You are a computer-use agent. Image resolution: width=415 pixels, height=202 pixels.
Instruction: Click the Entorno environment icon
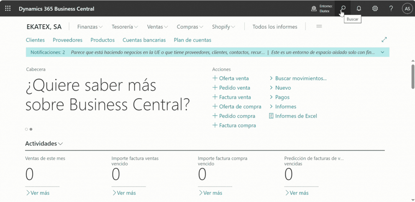[x=314, y=8]
